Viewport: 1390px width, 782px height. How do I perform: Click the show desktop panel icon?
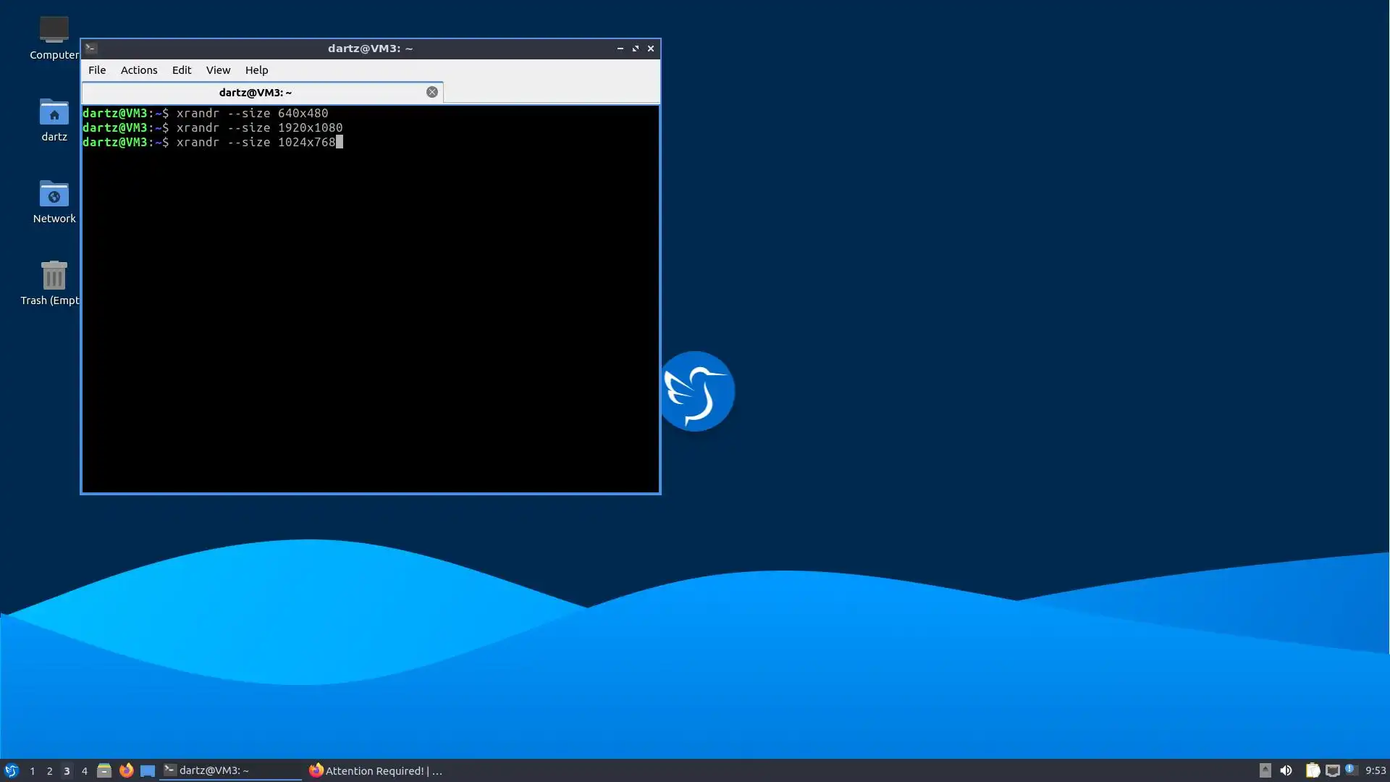[148, 770]
